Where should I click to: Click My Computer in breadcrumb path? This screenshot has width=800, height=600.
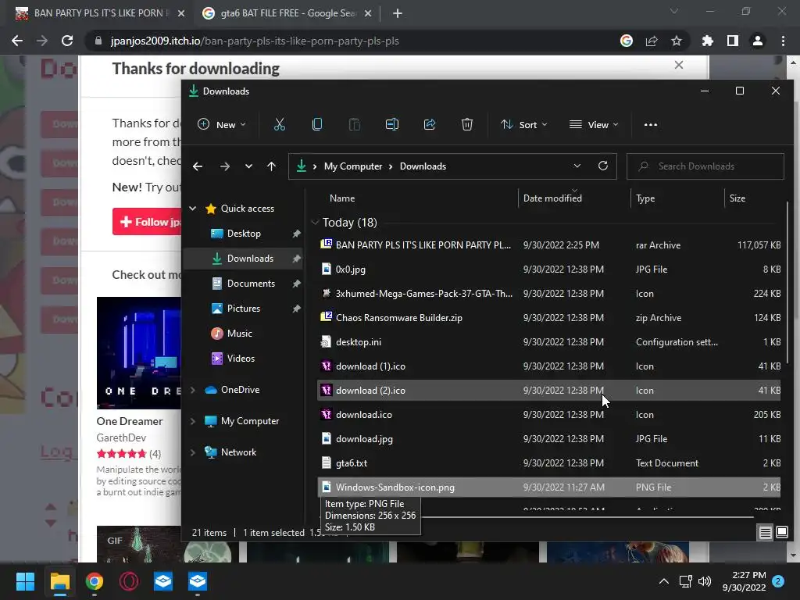353,166
